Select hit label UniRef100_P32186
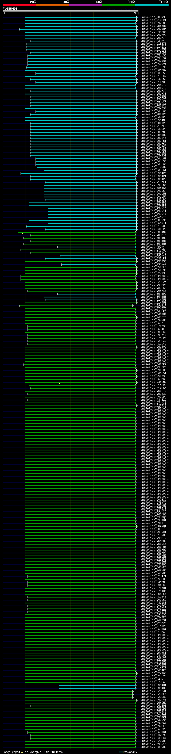This screenshot has width=171, height=754. coord(153,603)
